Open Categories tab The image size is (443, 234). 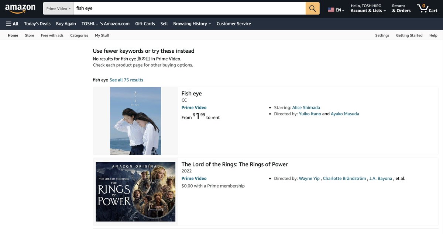pos(79,35)
